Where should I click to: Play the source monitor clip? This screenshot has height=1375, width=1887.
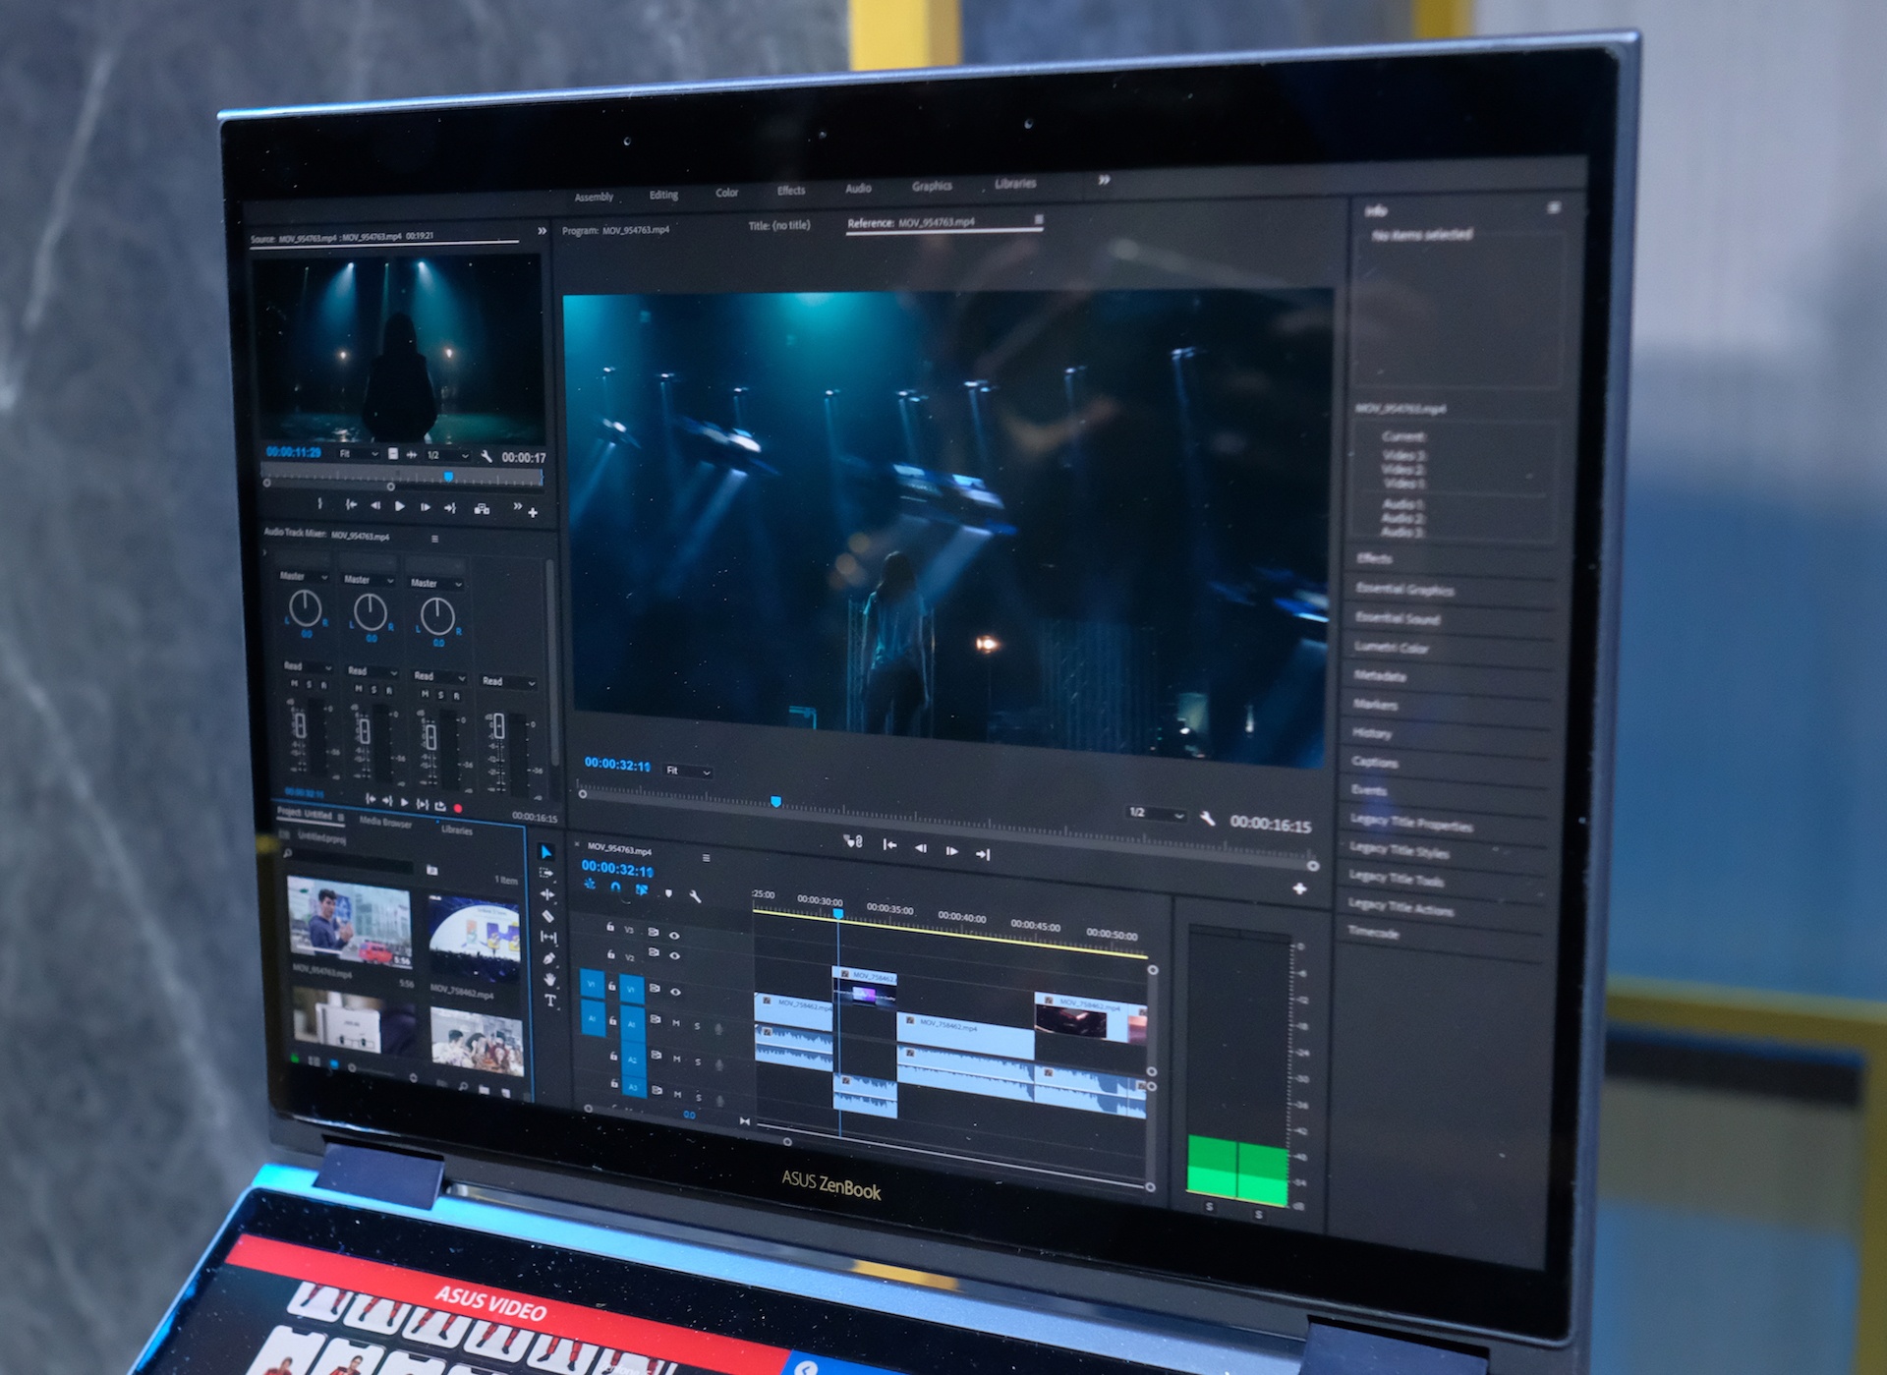pos(399,506)
